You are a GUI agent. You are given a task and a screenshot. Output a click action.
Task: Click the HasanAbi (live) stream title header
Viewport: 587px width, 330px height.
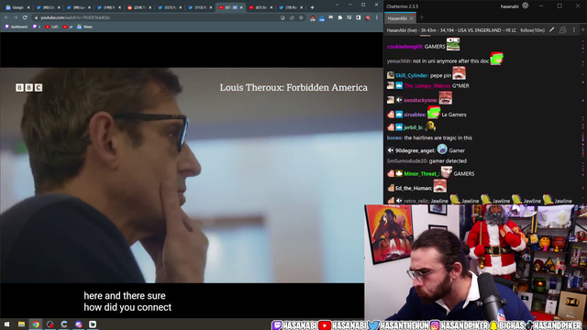point(451,30)
